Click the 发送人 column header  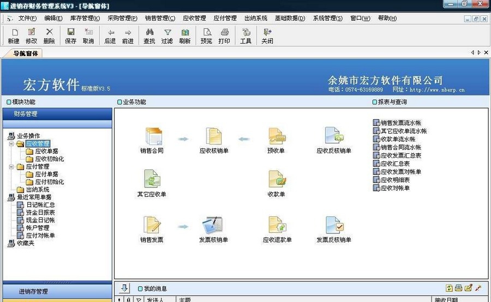[x=160, y=299]
